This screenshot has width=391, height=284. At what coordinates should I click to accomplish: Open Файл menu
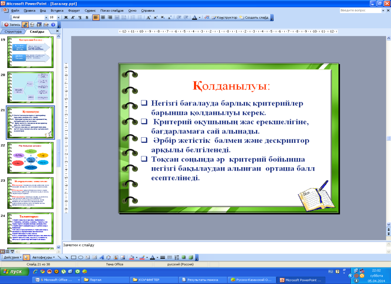point(15,11)
